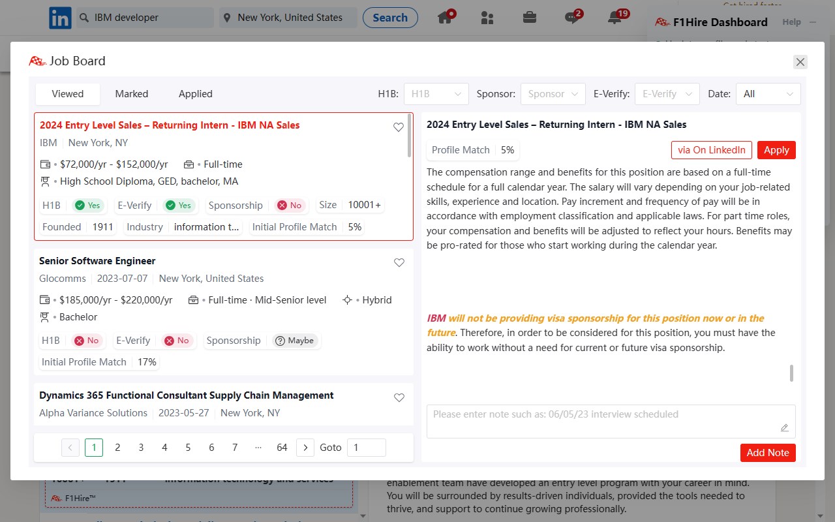This screenshot has width=835, height=522.
Task: Open LinkedIn Home icon
Action: coord(446,17)
